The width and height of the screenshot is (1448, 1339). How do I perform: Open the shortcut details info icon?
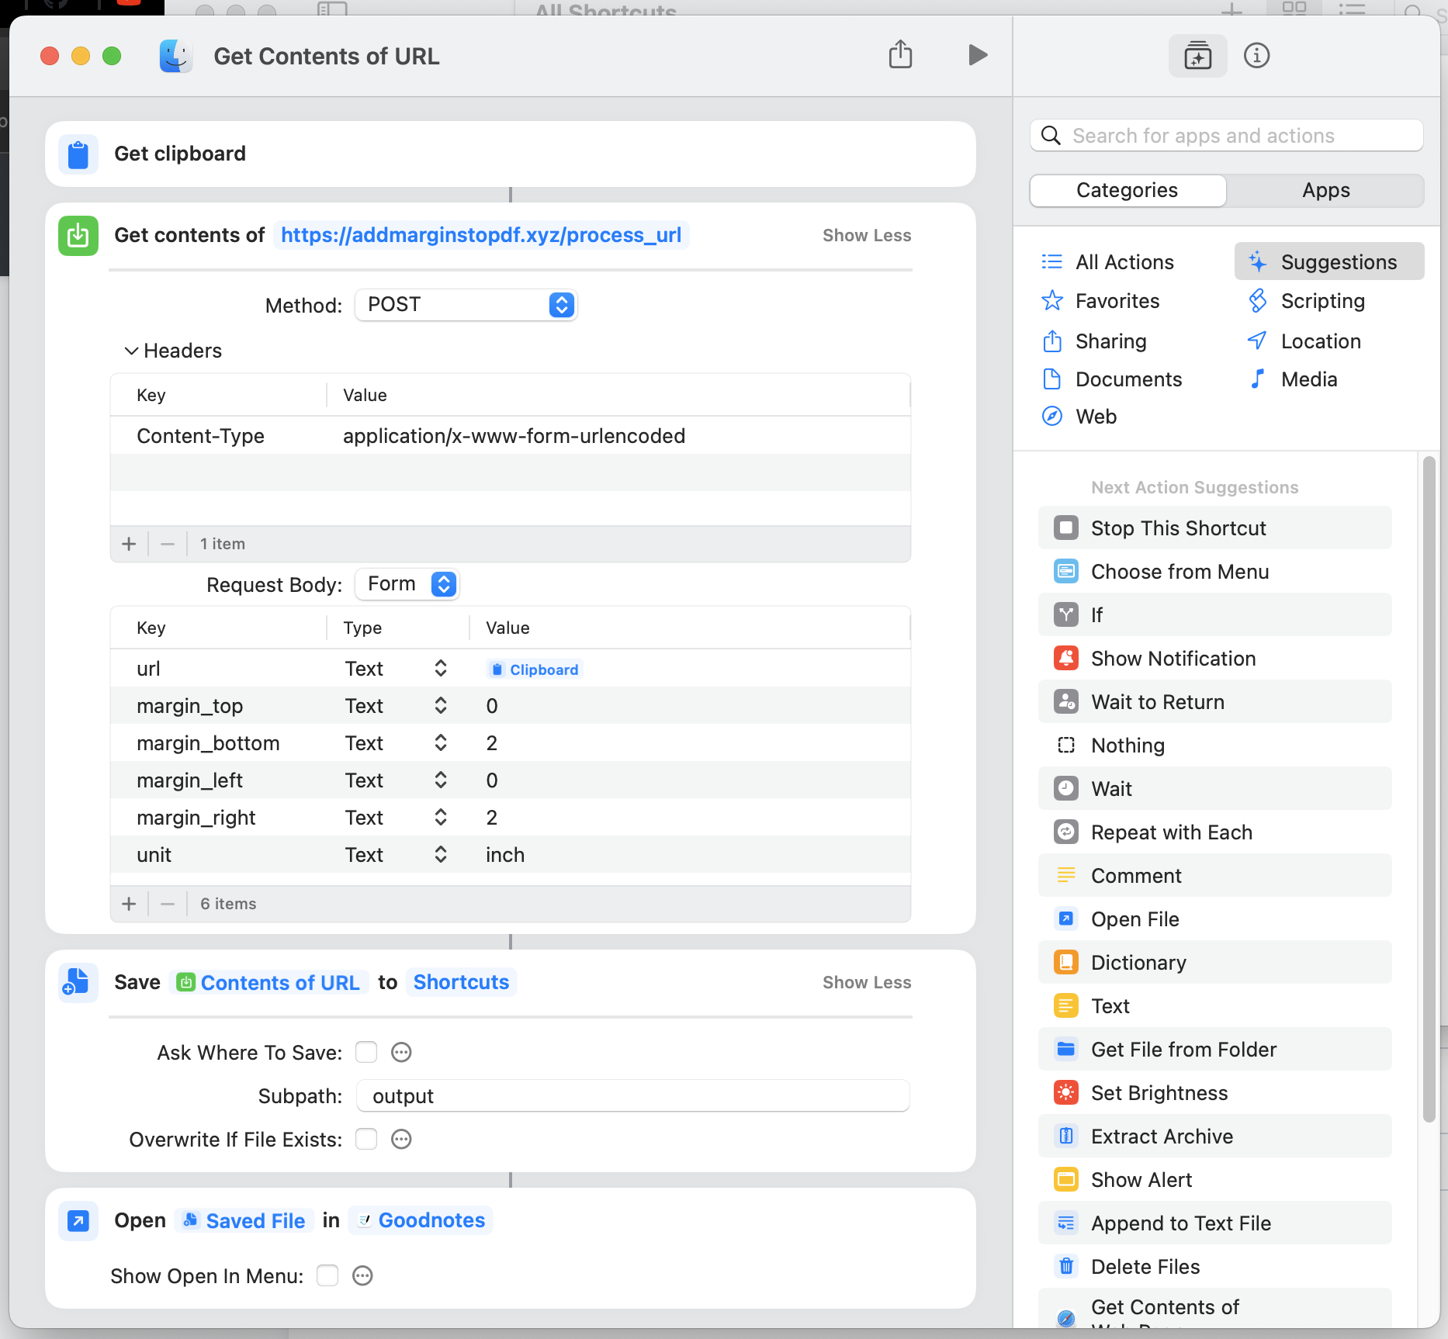click(1256, 56)
